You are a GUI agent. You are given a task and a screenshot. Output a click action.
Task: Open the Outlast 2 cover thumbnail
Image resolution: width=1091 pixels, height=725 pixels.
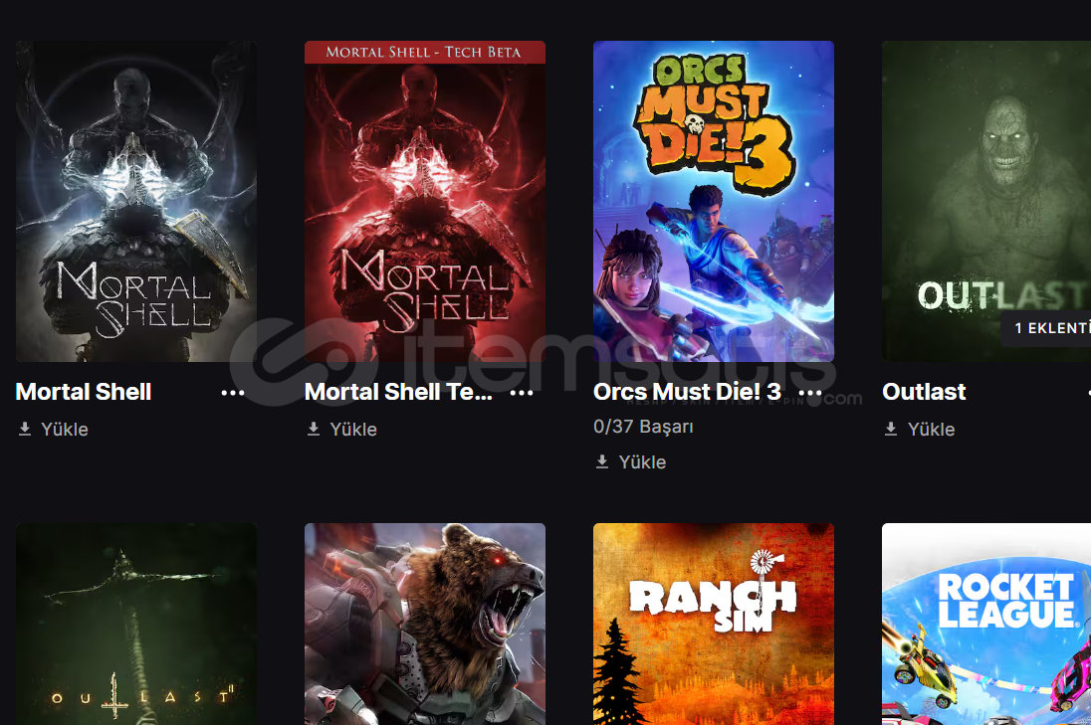[x=136, y=625]
